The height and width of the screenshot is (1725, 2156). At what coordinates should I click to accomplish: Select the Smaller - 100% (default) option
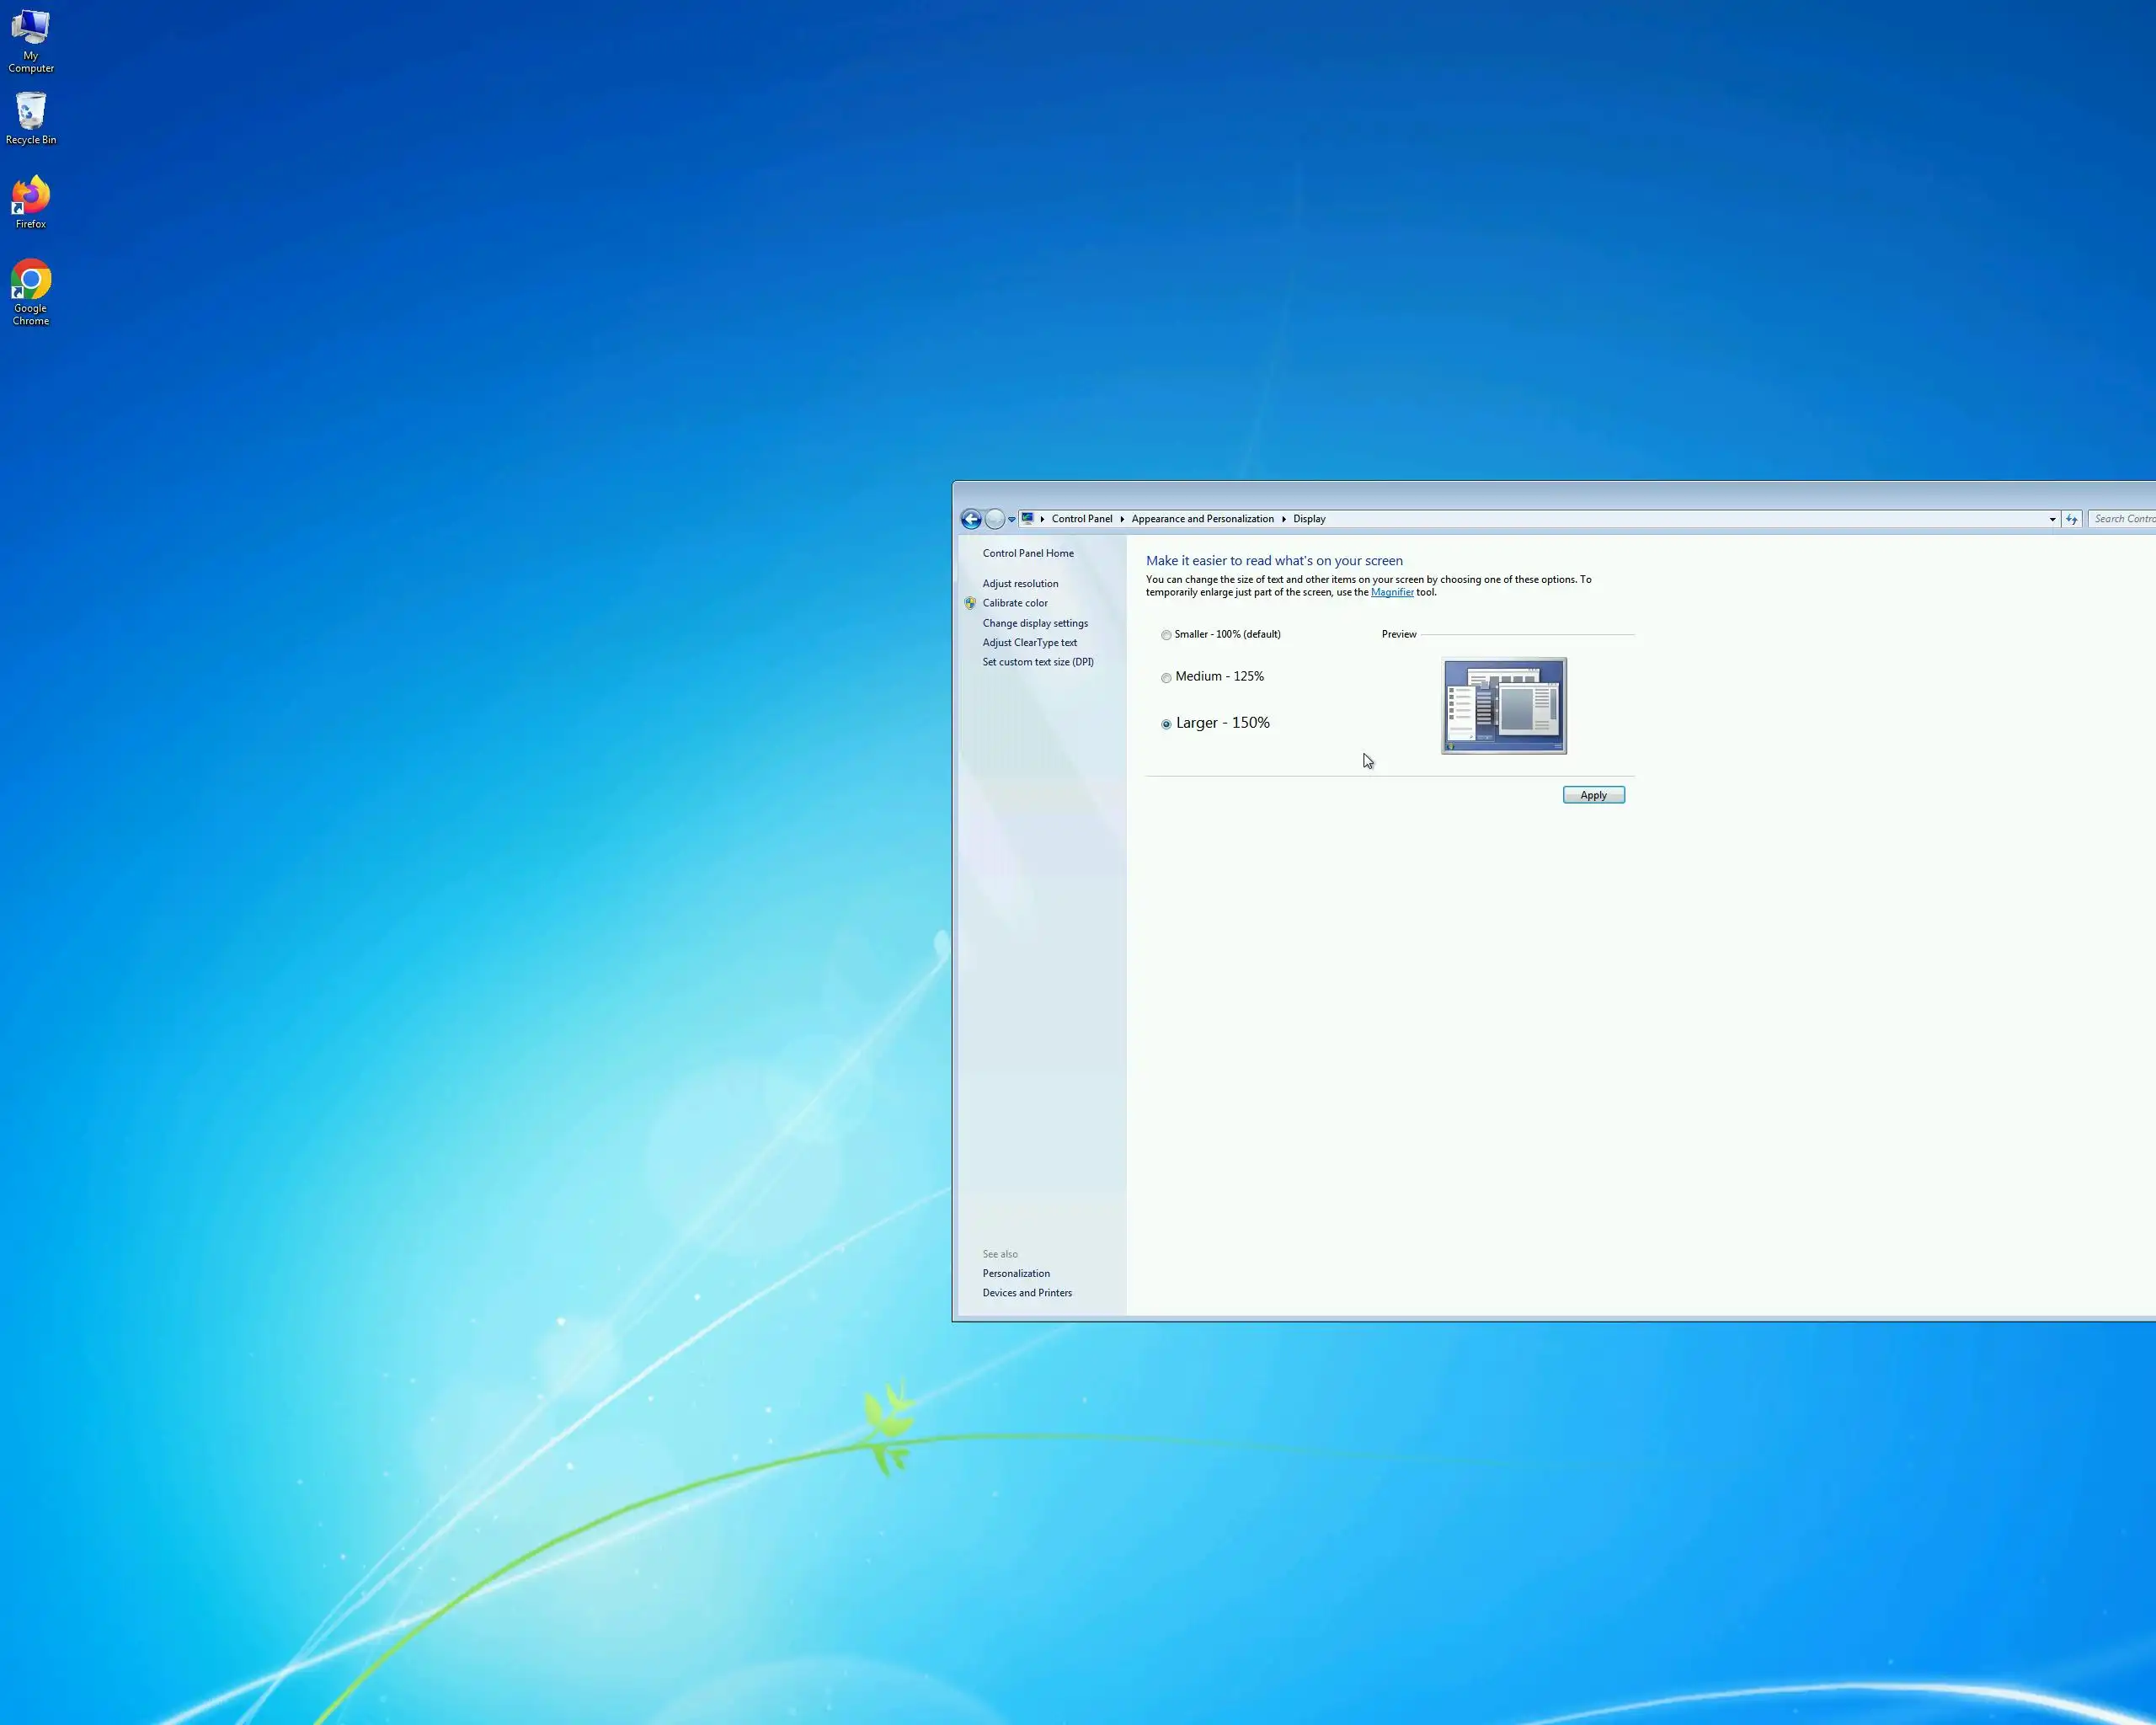click(x=1166, y=635)
